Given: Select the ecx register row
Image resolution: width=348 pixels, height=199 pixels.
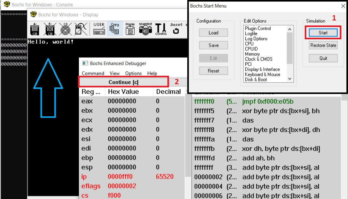Looking at the screenshot, I should [132, 120].
